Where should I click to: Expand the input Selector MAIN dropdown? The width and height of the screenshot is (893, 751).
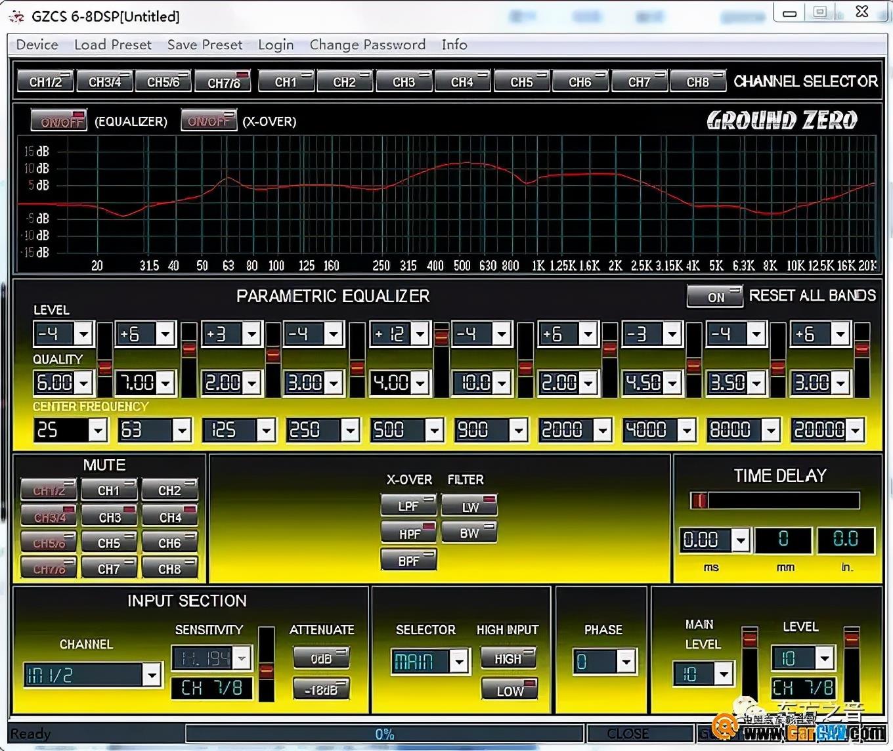click(459, 661)
